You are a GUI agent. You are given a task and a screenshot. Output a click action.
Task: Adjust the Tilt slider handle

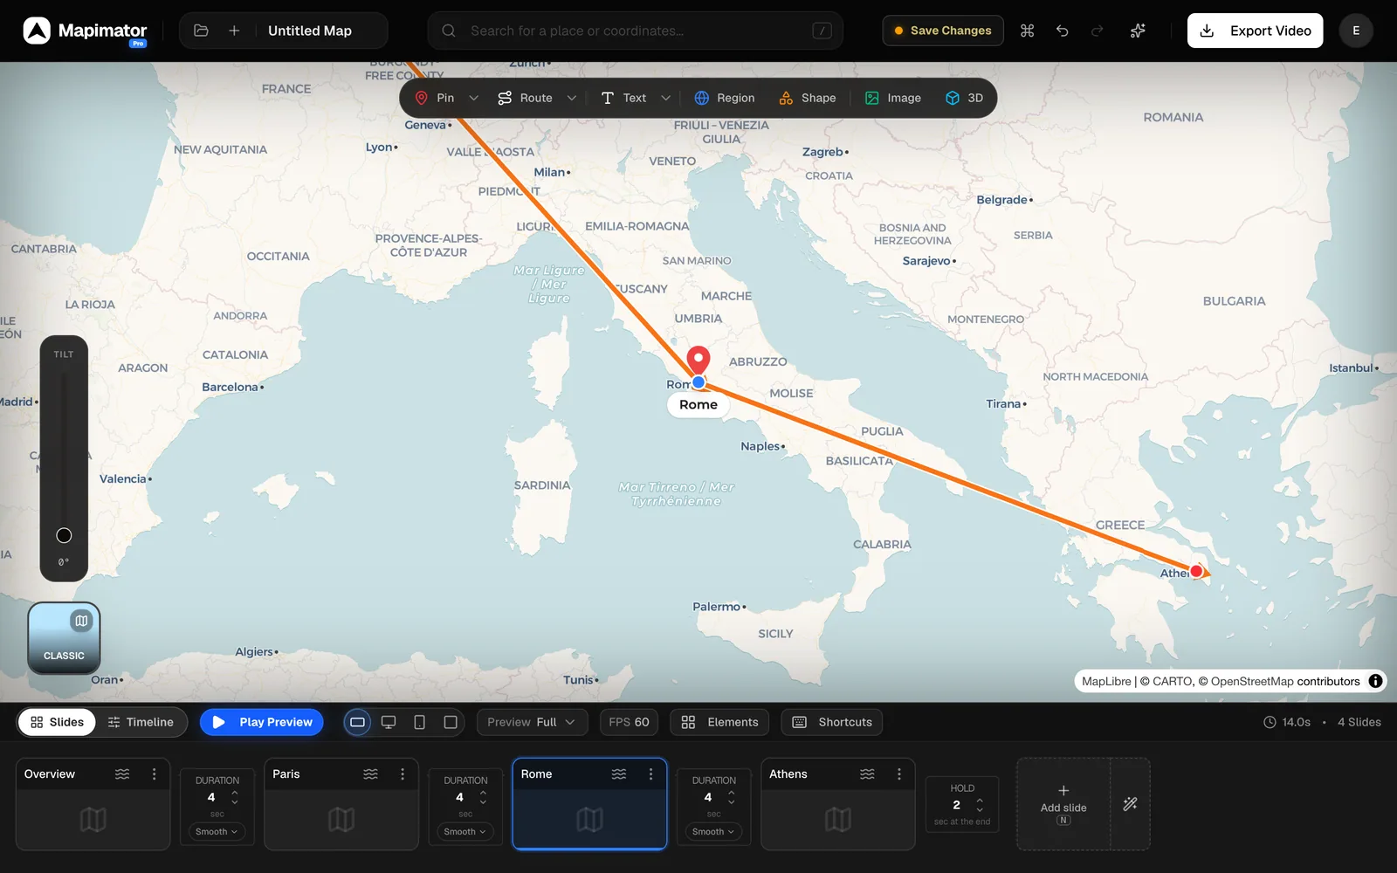(64, 535)
